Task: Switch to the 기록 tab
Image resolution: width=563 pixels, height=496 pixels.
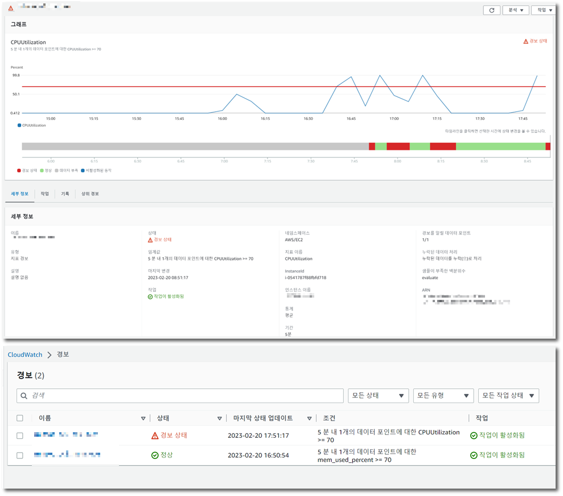Action: tap(65, 194)
